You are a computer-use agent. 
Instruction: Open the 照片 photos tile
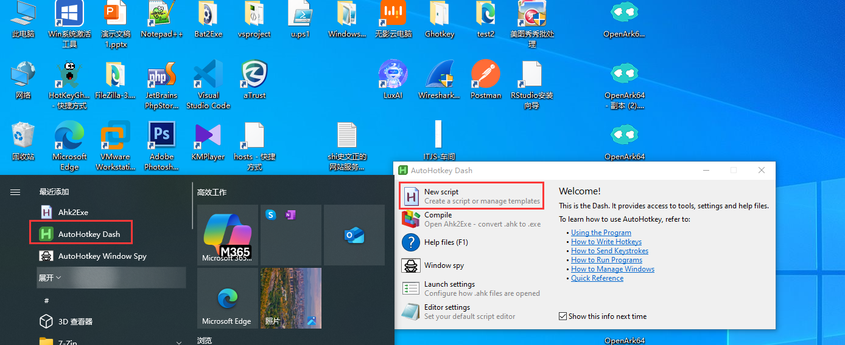pos(291,298)
